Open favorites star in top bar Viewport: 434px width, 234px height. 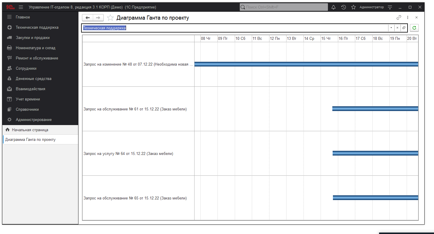(353, 7)
